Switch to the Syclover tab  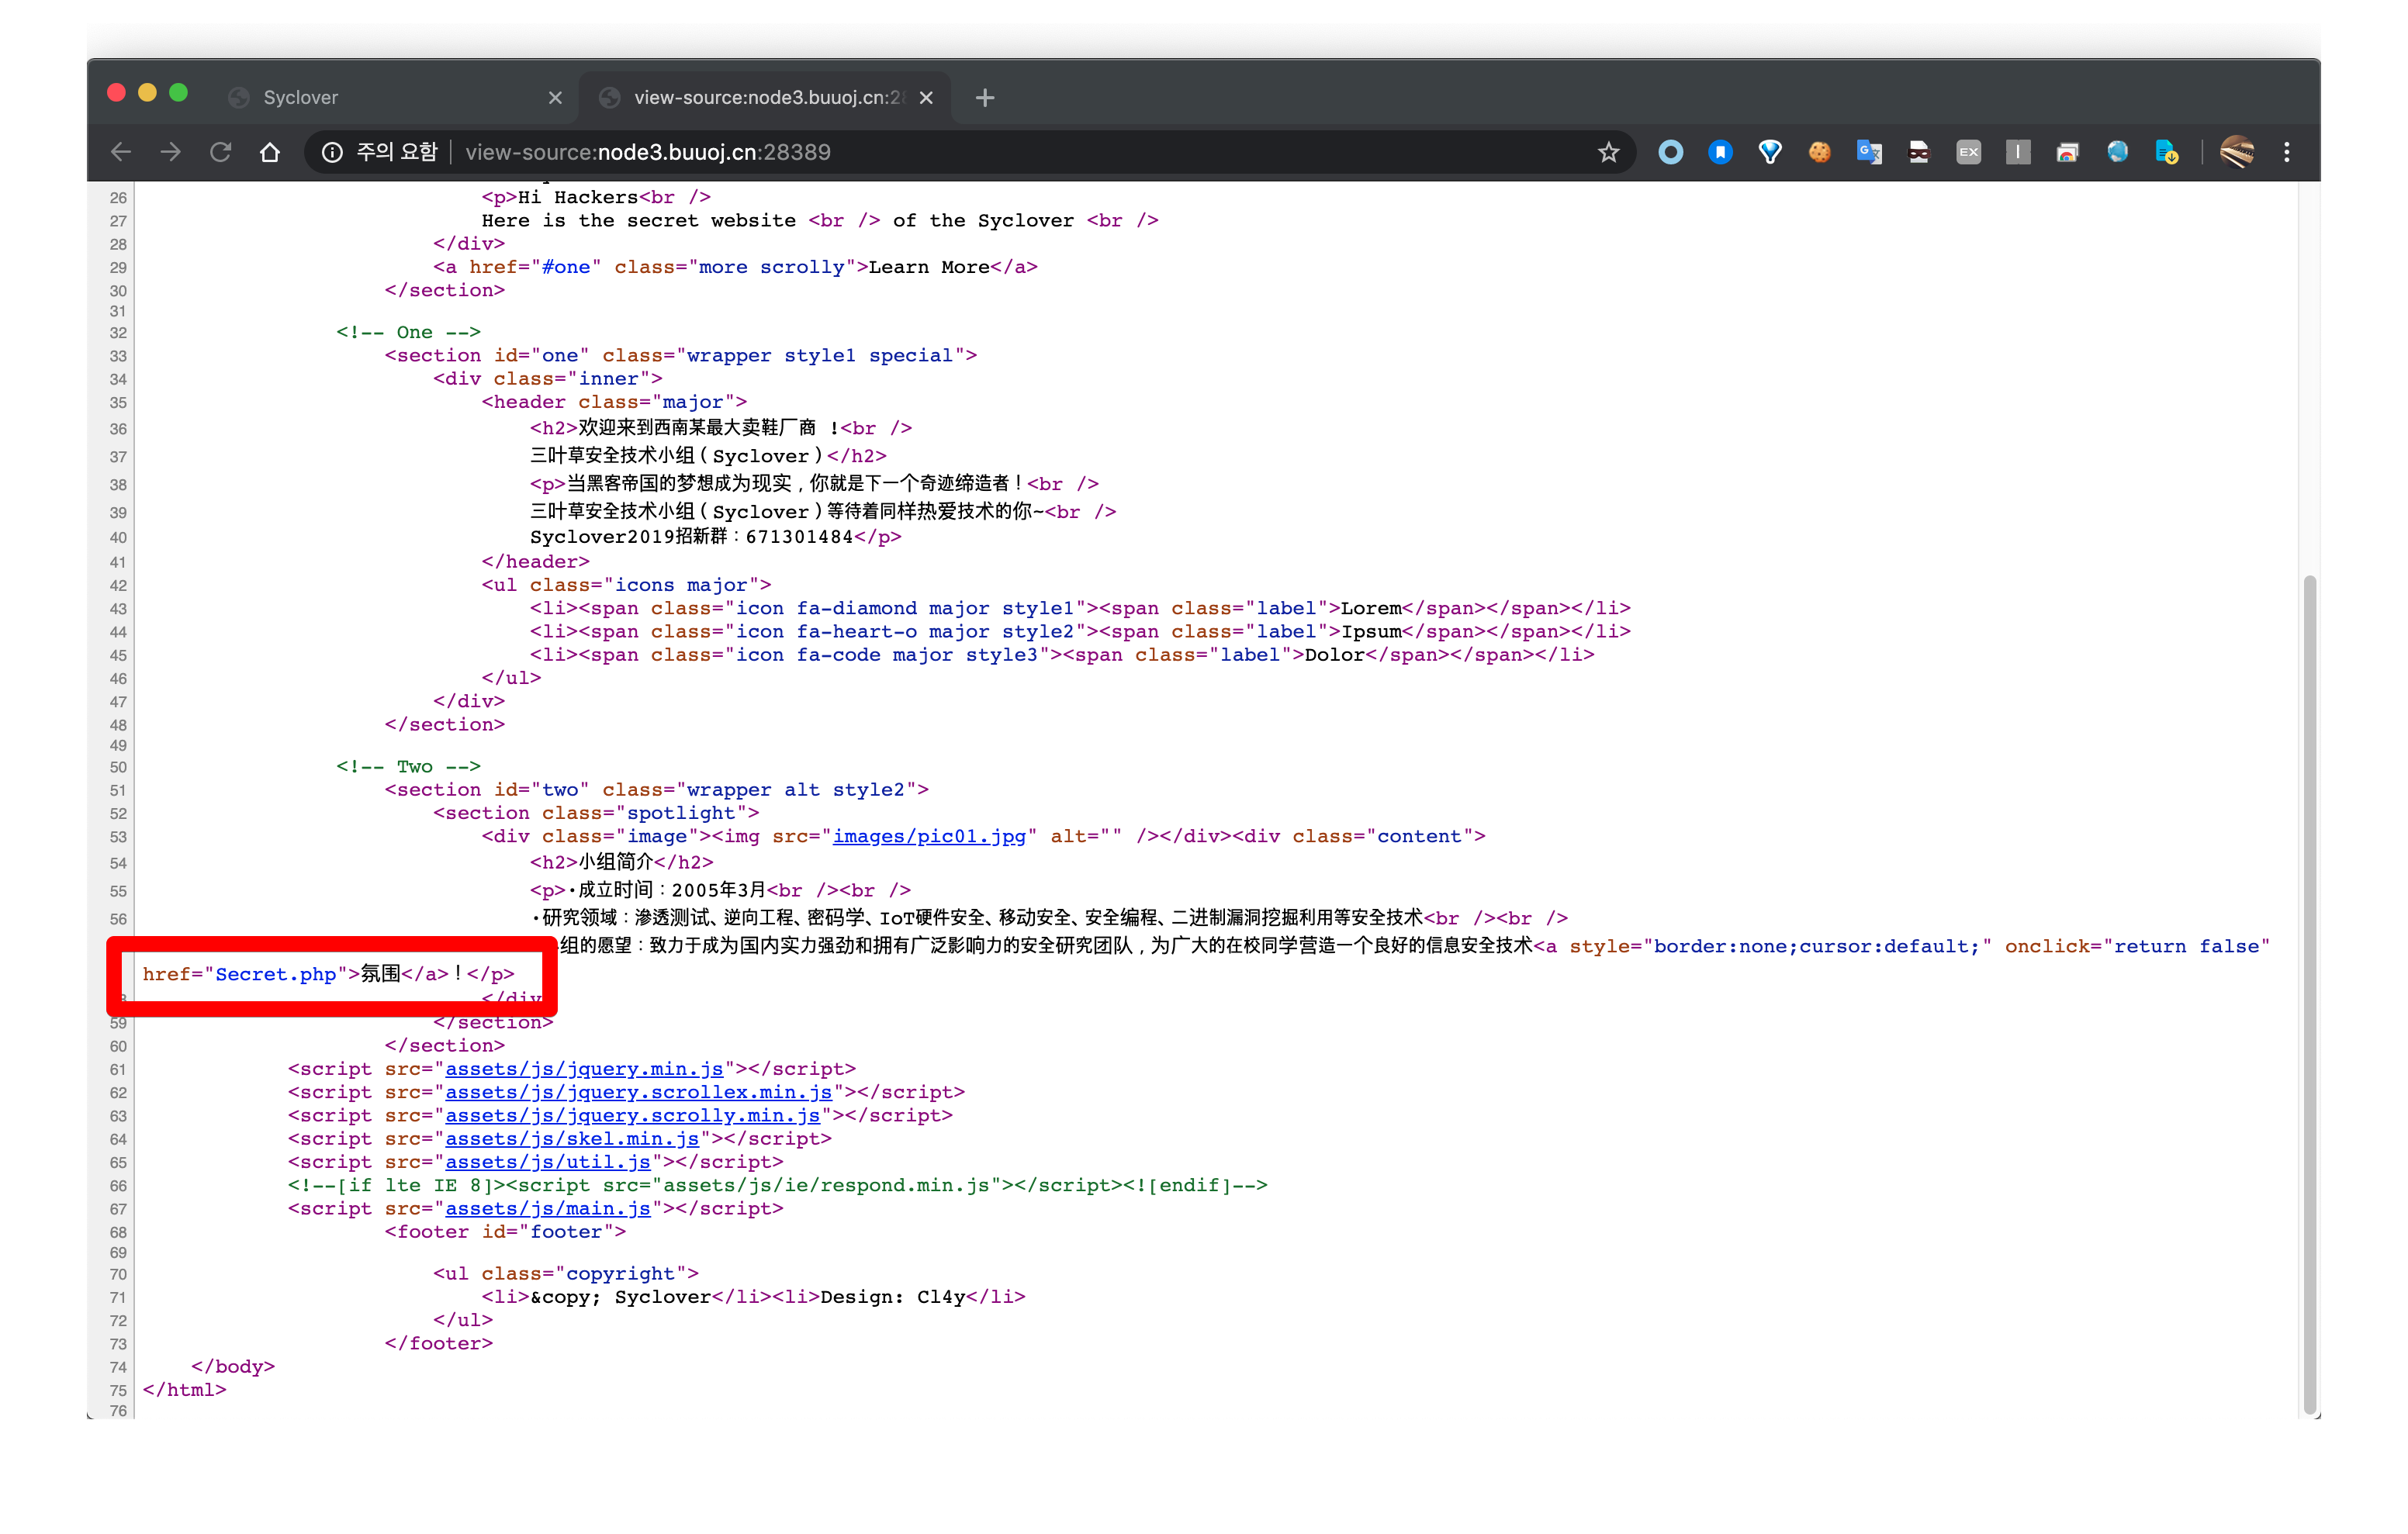(380, 97)
